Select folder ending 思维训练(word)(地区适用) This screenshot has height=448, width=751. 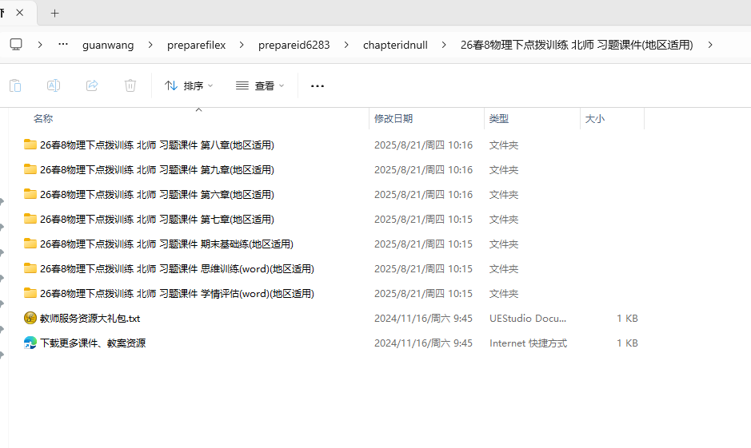[178, 268]
